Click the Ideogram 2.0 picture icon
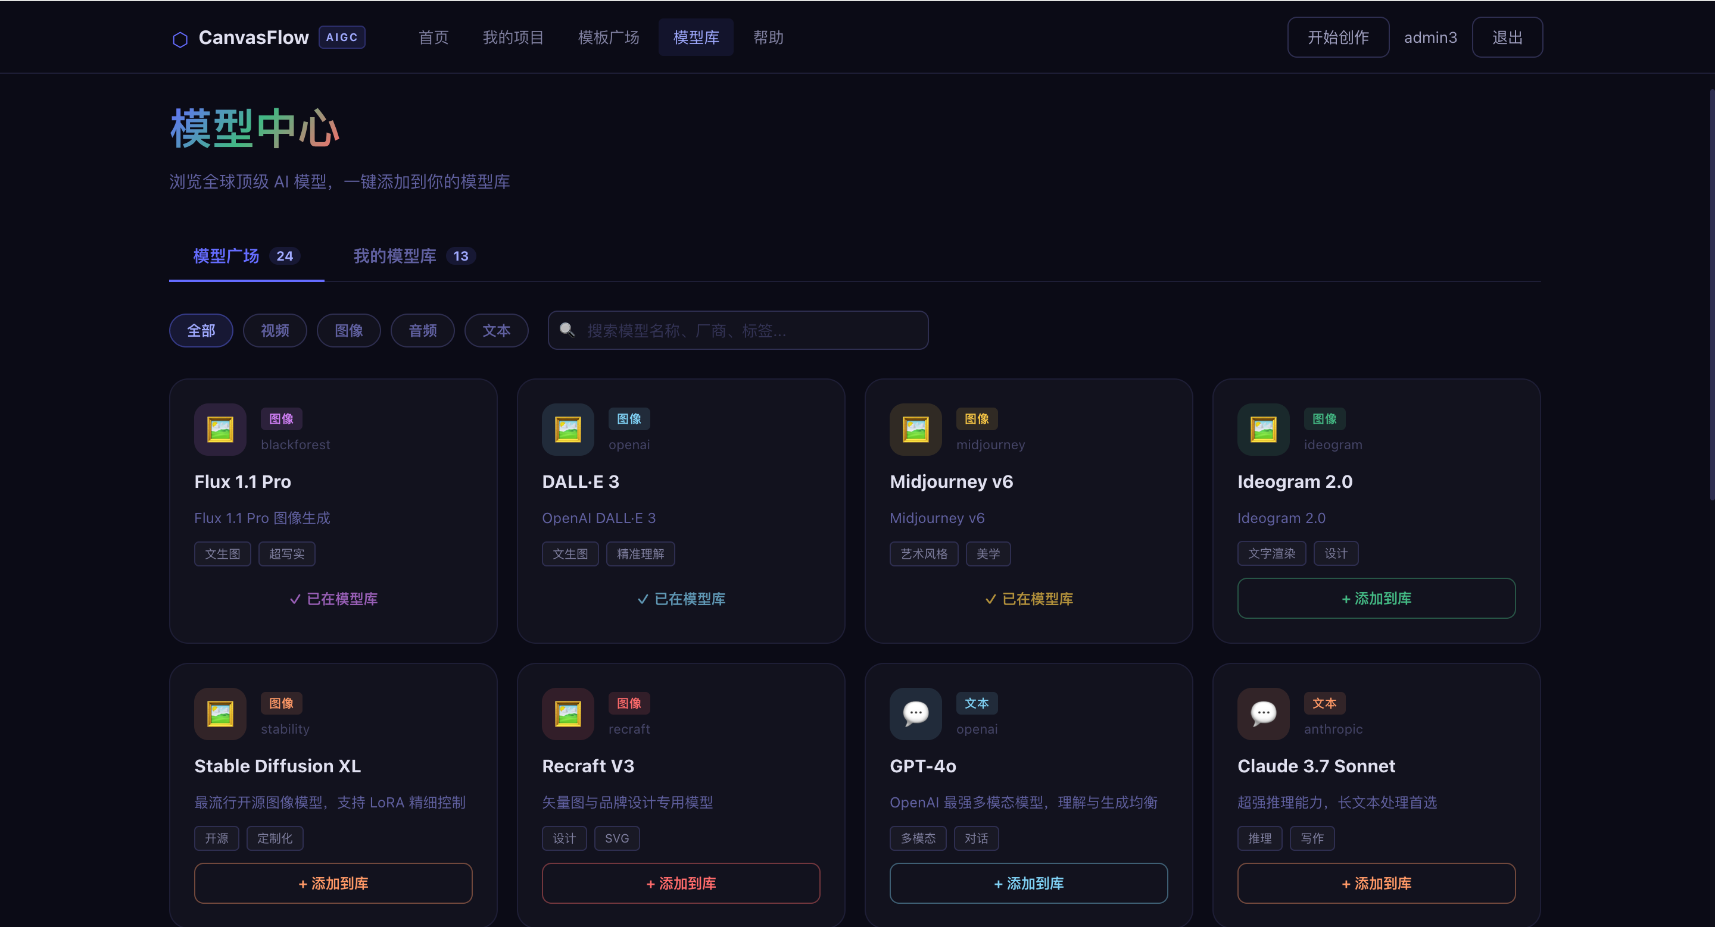The image size is (1715, 927). pyautogui.click(x=1263, y=430)
